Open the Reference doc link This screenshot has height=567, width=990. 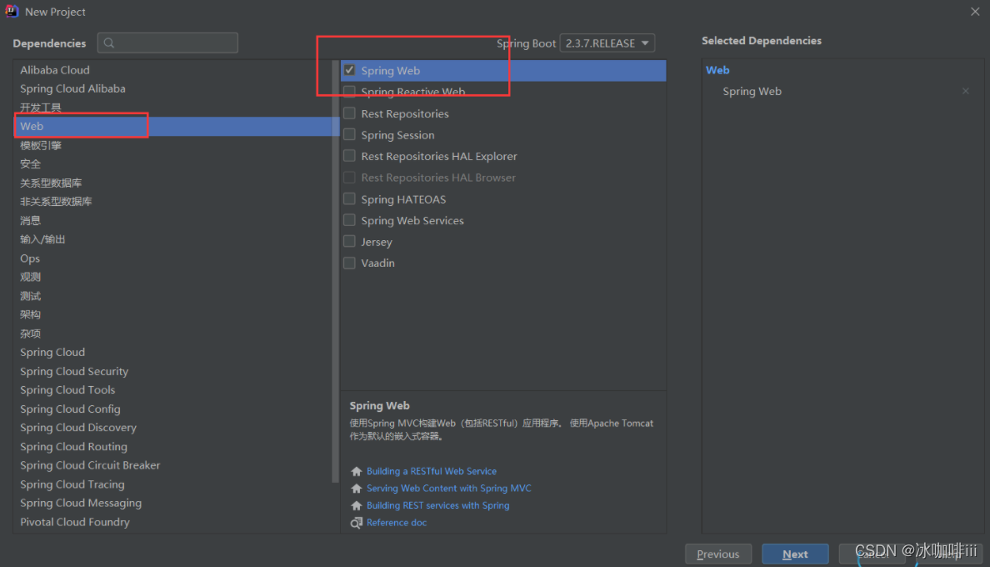pyautogui.click(x=397, y=522)
